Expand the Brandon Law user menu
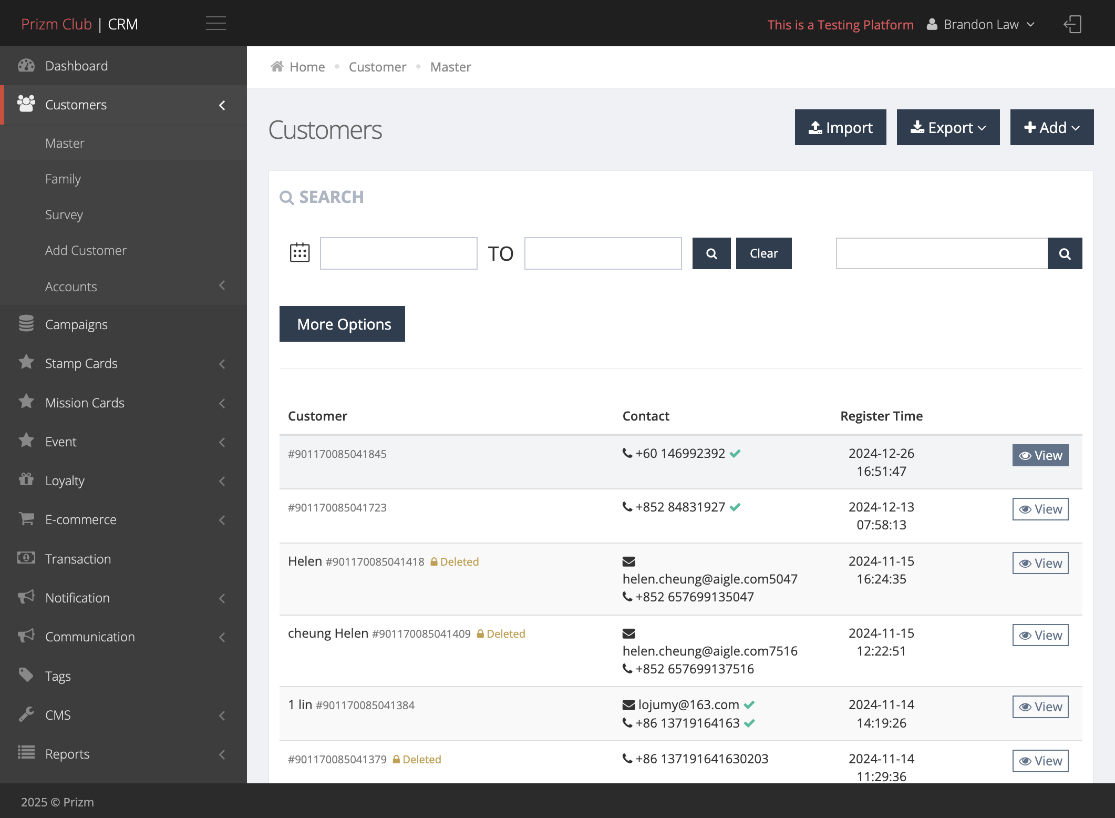 coord(980,24)
